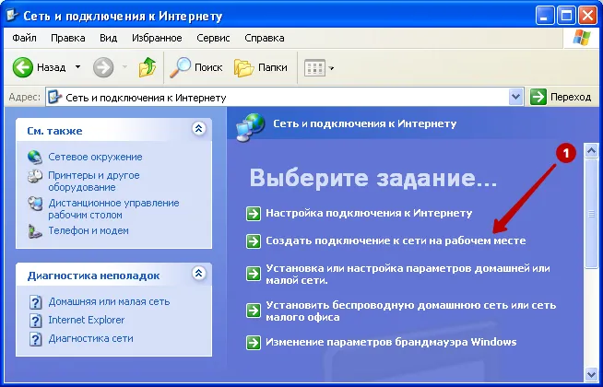Select Настройка подключения к Интернету task
This screenshot has width=603, height=387.
tap(369, 213)
